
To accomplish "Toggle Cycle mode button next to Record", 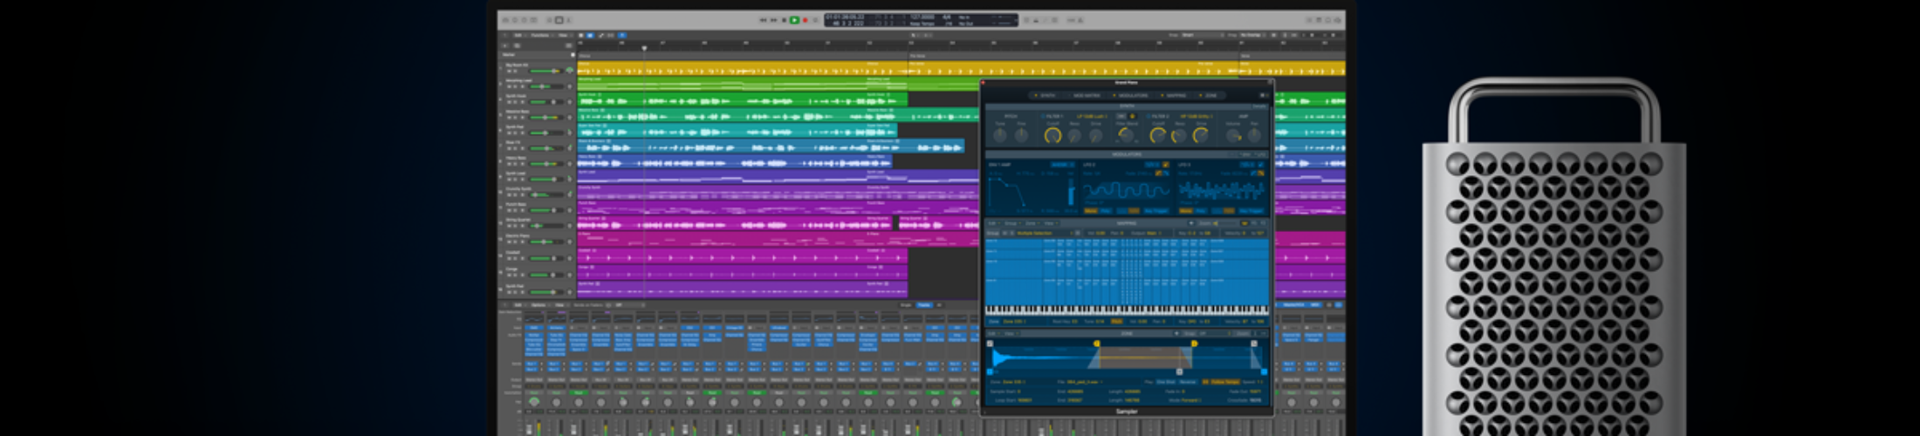I will 815,20.
